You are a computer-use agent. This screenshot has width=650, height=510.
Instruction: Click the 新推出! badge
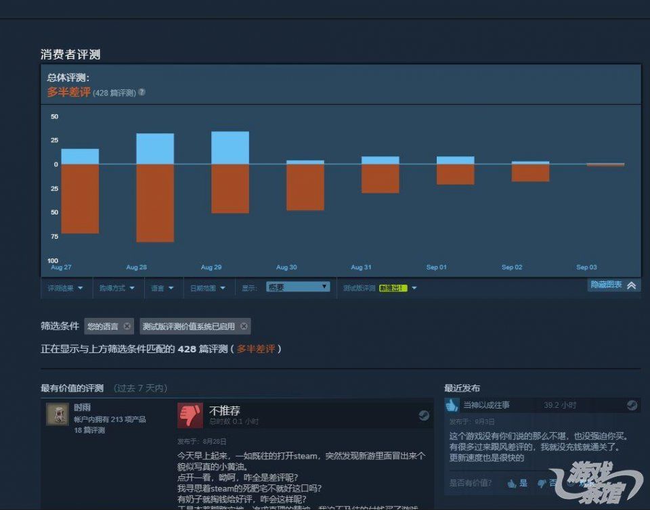click(393, 288)
